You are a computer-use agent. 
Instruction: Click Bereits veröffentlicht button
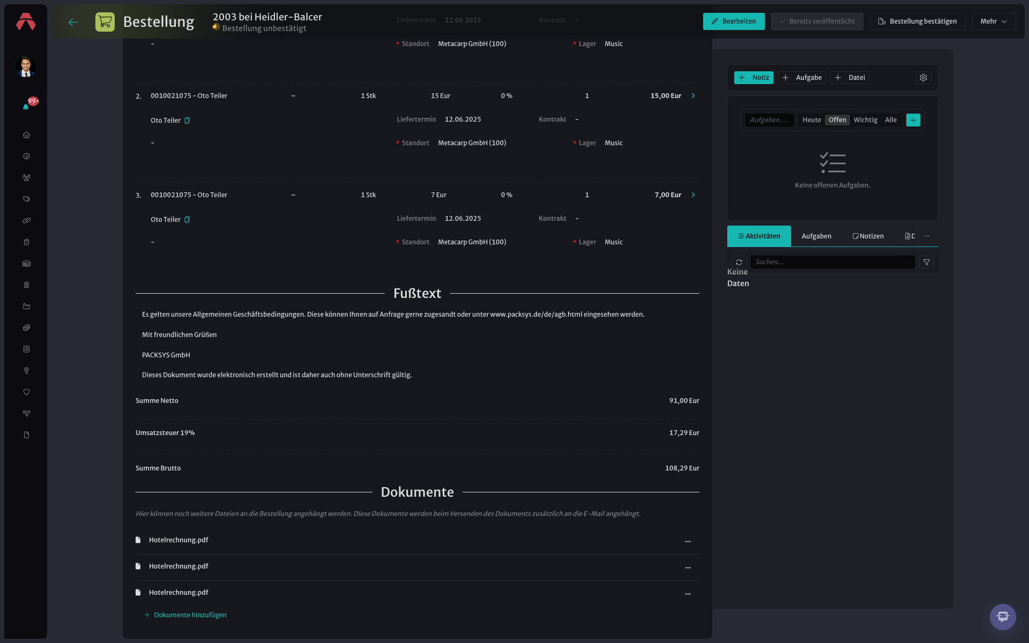point(817,21)
